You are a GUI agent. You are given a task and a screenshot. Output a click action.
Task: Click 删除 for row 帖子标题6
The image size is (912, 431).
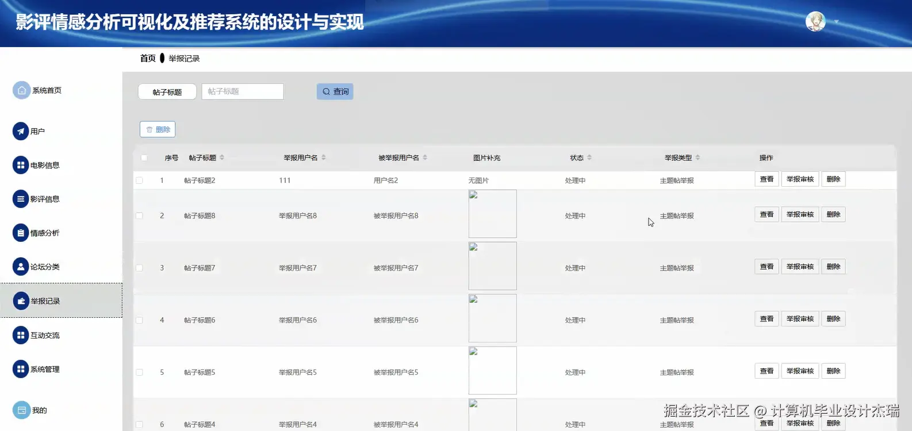coord(833,319)
